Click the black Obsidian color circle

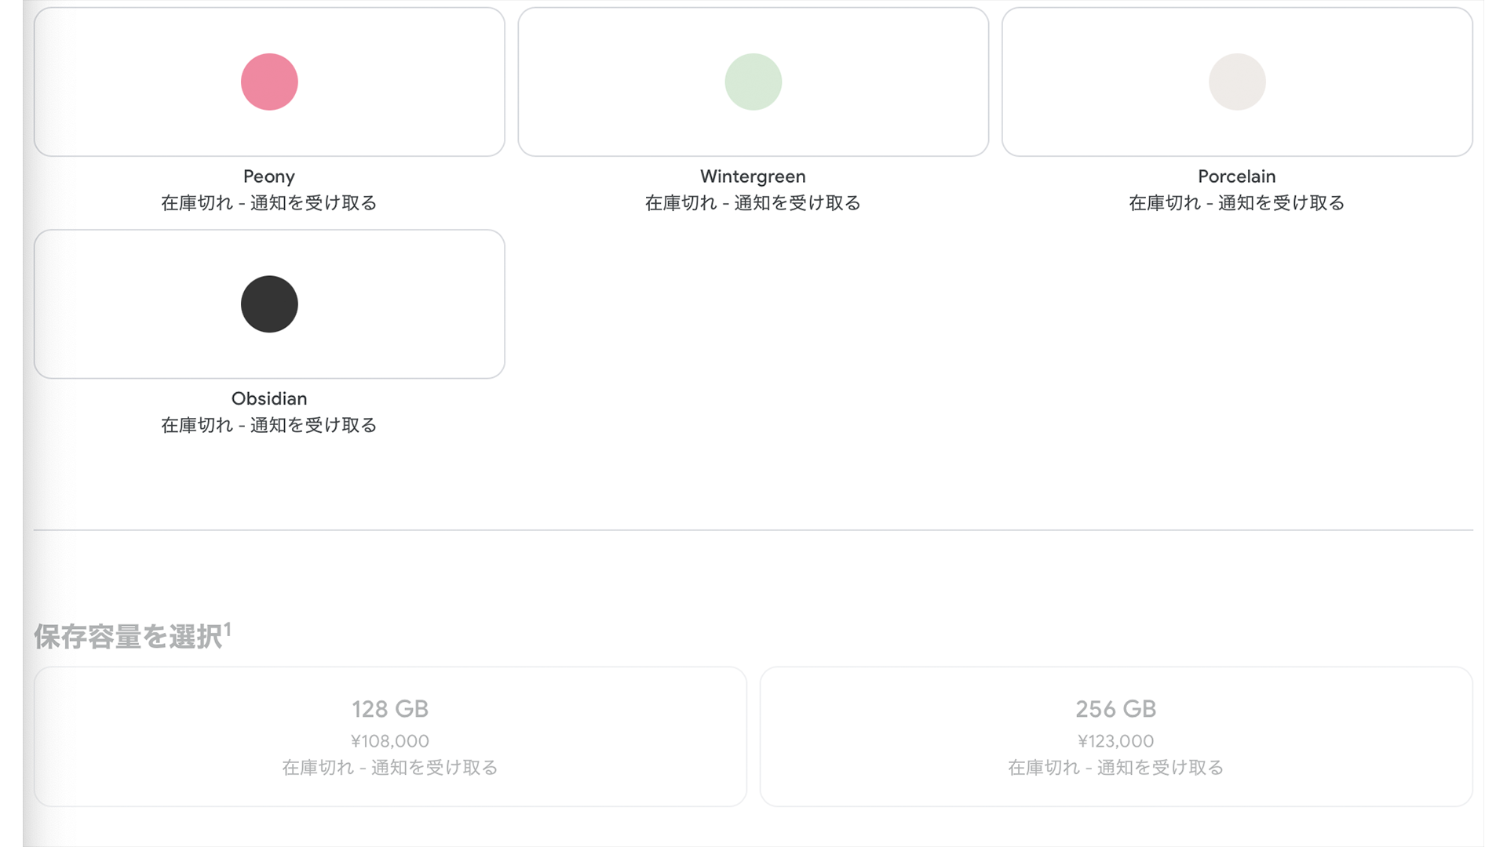269,304
